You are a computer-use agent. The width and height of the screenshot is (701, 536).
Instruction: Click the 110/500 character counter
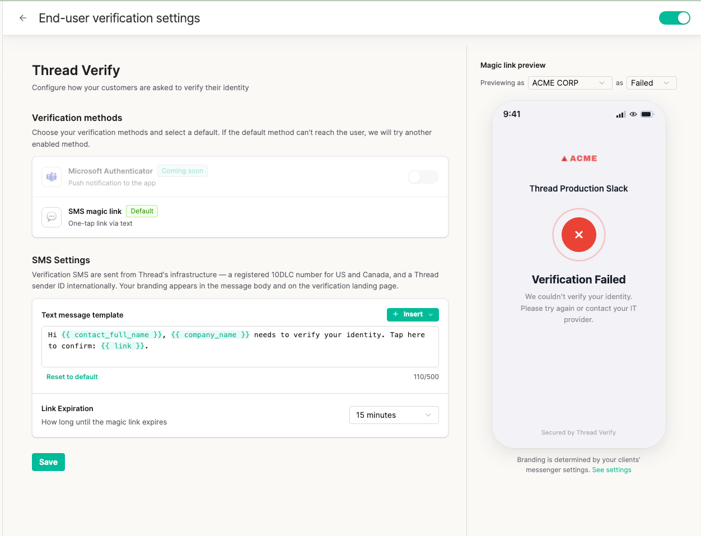coord(426,377)
